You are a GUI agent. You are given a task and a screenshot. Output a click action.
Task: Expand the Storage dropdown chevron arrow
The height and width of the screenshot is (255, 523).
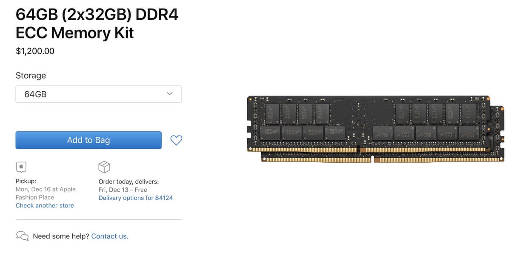170,93
